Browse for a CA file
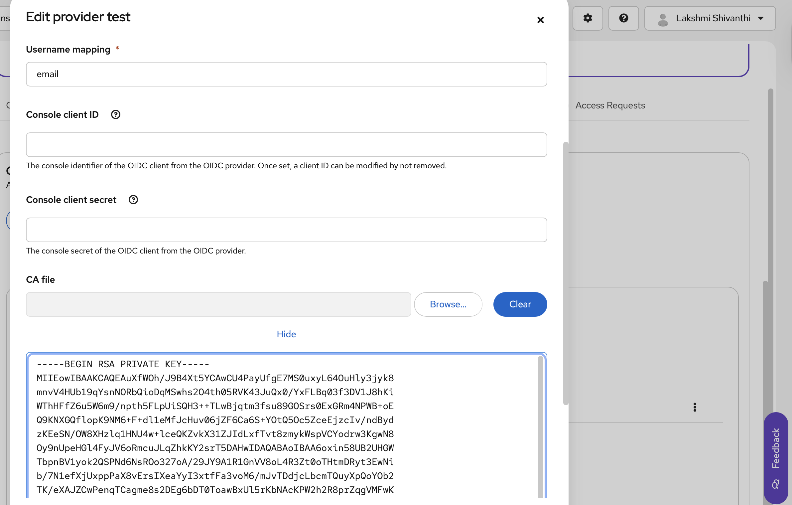 tap(448, 304)
